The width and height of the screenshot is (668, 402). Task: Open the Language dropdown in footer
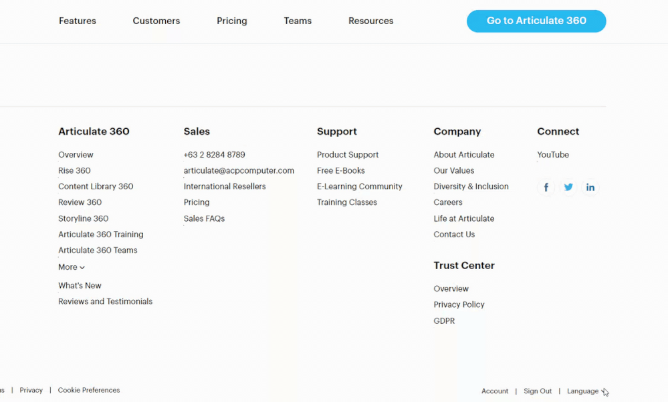tap(586, 391)
